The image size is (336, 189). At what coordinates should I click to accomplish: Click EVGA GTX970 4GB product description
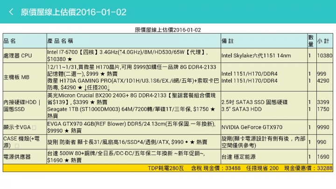click(x=131, y=127)
